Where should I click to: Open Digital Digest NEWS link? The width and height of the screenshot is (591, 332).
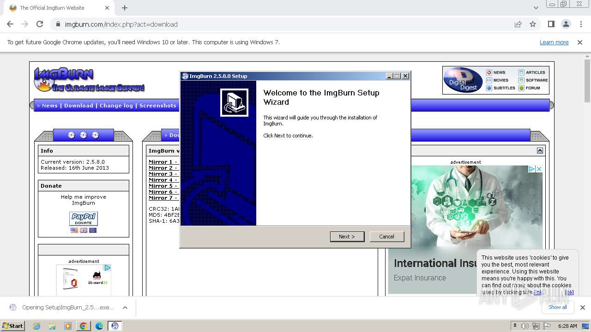click(x=496, y=72)
